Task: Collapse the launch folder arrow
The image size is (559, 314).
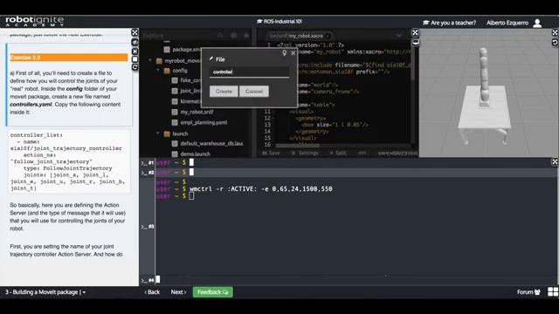Action: click(x=158, y=133)
